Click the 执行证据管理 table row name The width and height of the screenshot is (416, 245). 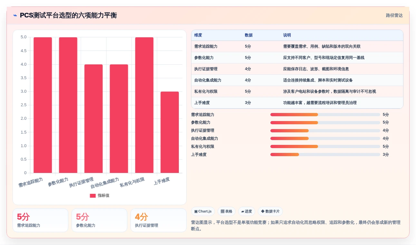click(x=206, y=69)
